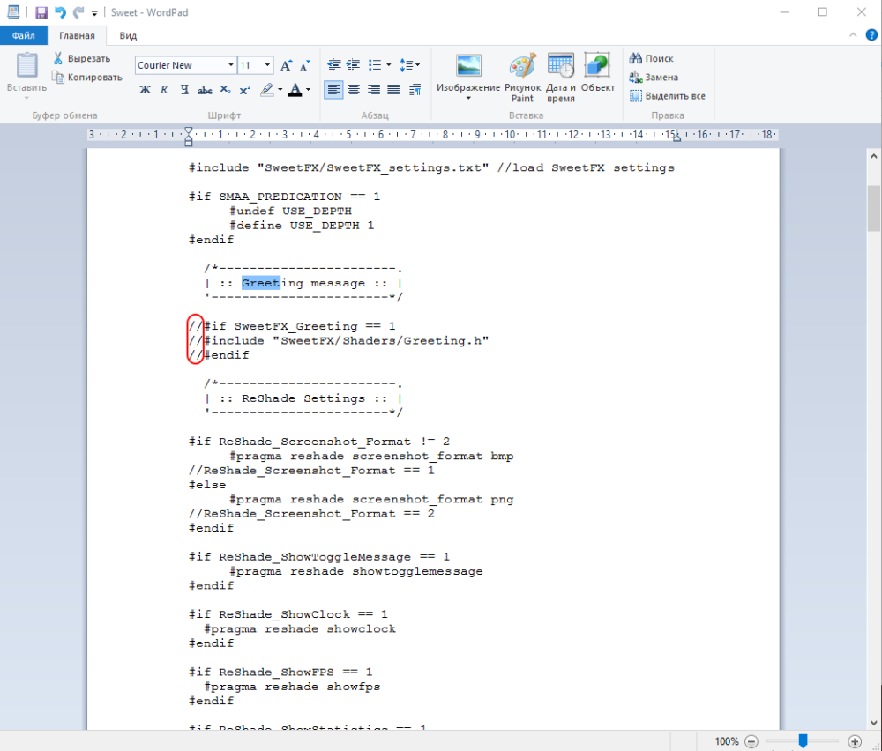
Task: Open Поиск find tool
Action: 652,58
